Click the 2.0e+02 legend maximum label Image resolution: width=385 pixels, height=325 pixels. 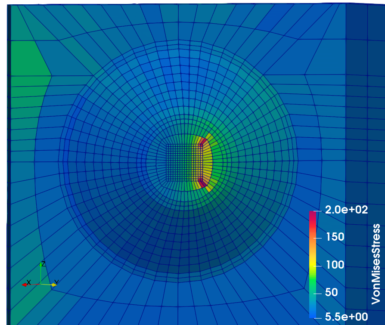[x=346, y=210]
